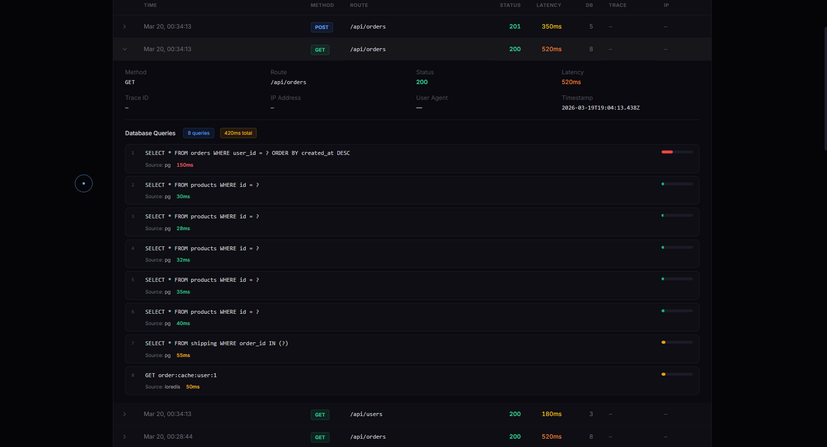Image resolution: width=827 pixels, height=447 pixels.
Task: Click the TRACE column header
Action: 618,5
